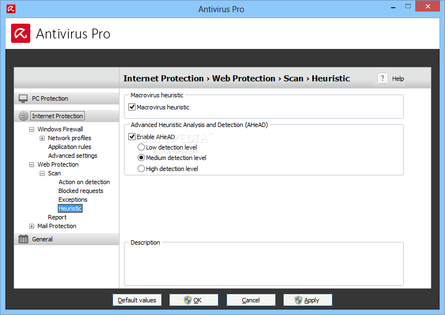The image size is (445, 315).
Task: Select Web Protection tree item
Action: (58, 164)
